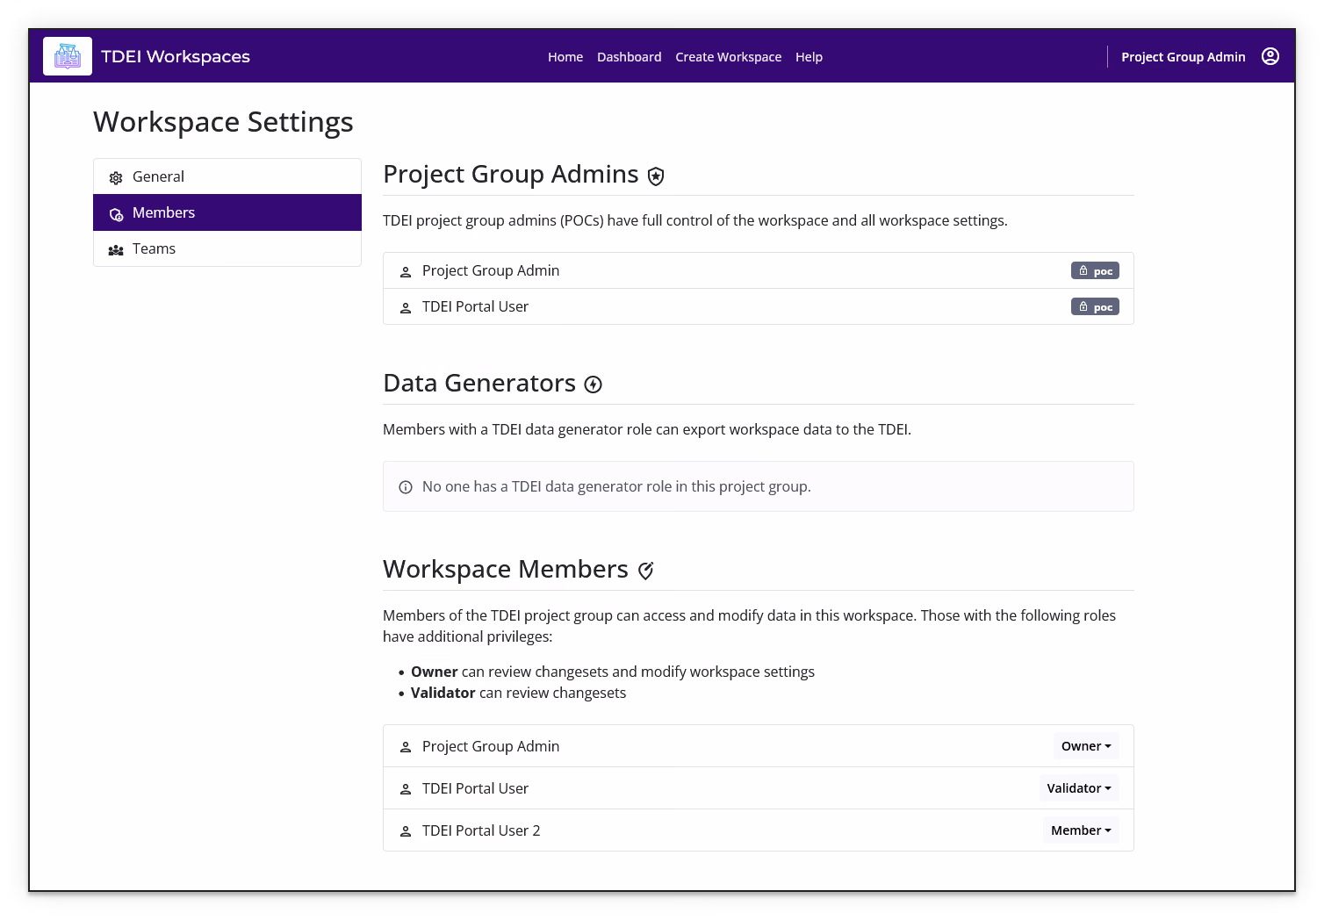Click the person icon for TDEI Portal User in Workspace Members

click(x=406, y=789)
